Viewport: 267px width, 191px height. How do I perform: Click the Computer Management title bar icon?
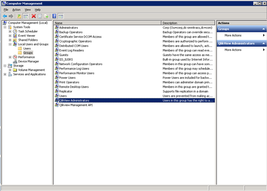pos(4,3)
